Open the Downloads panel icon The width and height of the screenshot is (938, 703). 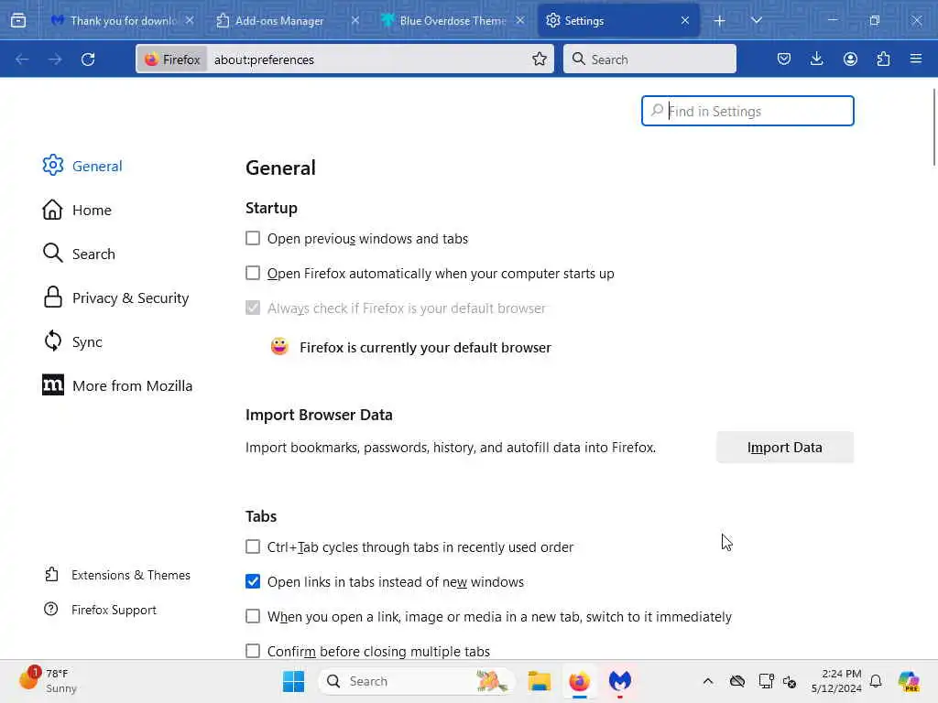pyautogui.click(x=816, y=59)
